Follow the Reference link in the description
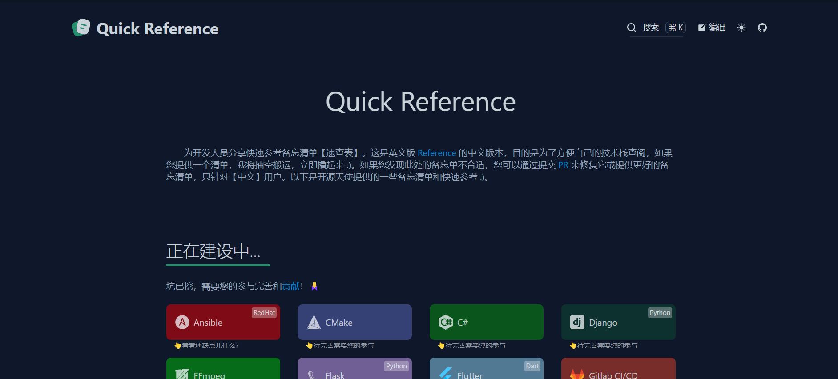The image size is (838, 379). [x=436, y=153]
